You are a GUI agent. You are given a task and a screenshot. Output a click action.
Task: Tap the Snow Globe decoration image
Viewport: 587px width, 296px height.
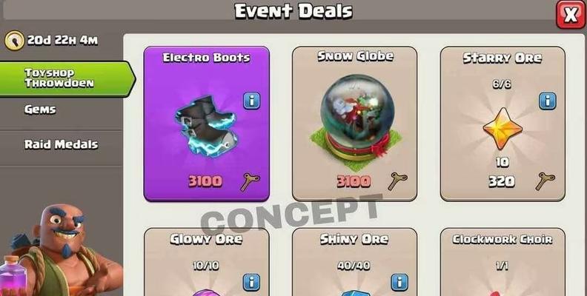tap(356, 118)
